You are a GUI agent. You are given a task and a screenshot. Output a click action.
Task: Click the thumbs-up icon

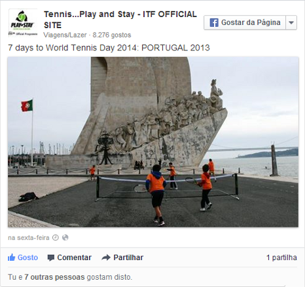pyautogui.click(x=11, y=258)
